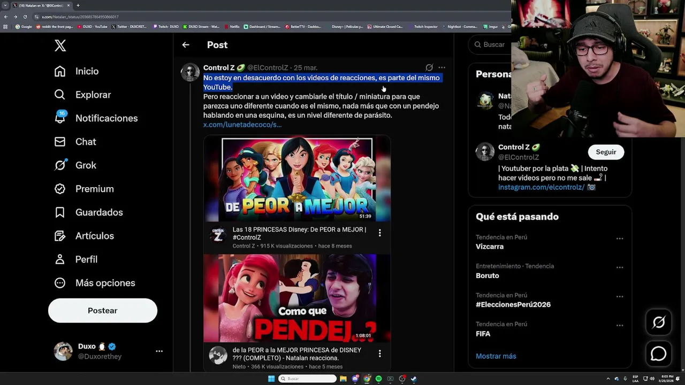Open a new browser tab
685x385 pixels.
click(78, 5)
